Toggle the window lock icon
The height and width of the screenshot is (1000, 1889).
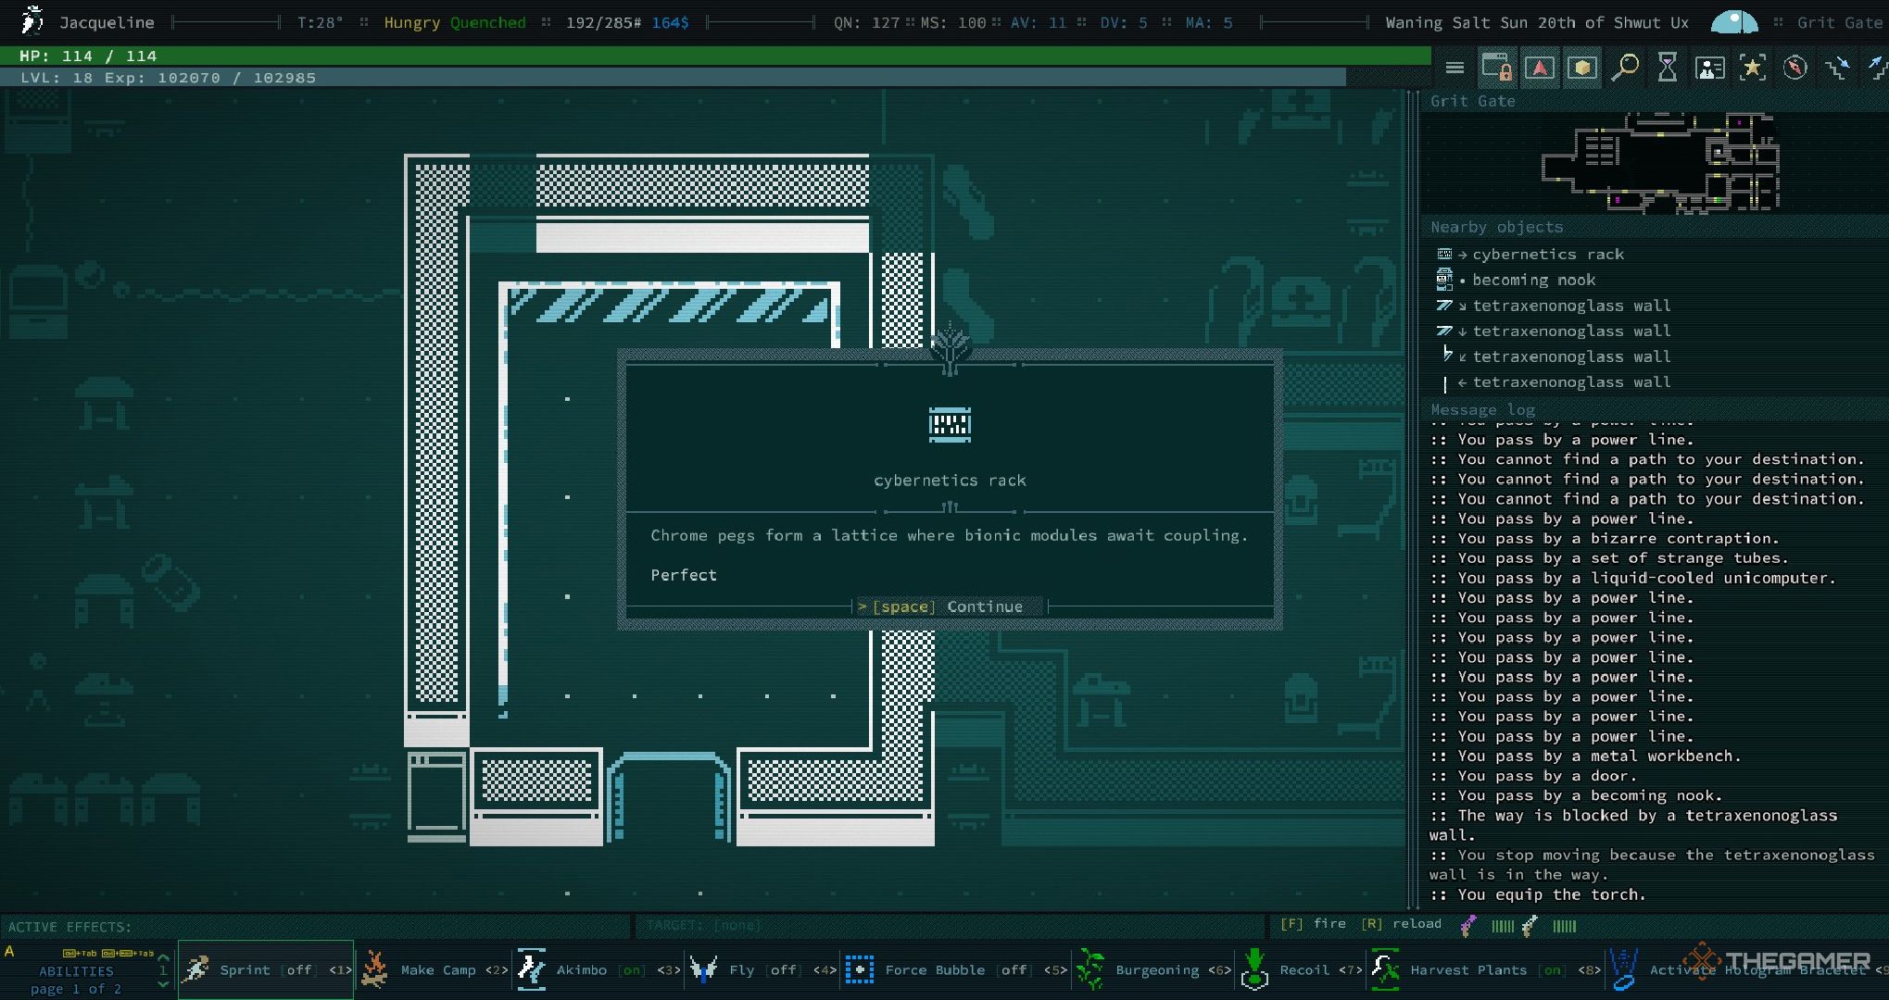[1497, 68]
